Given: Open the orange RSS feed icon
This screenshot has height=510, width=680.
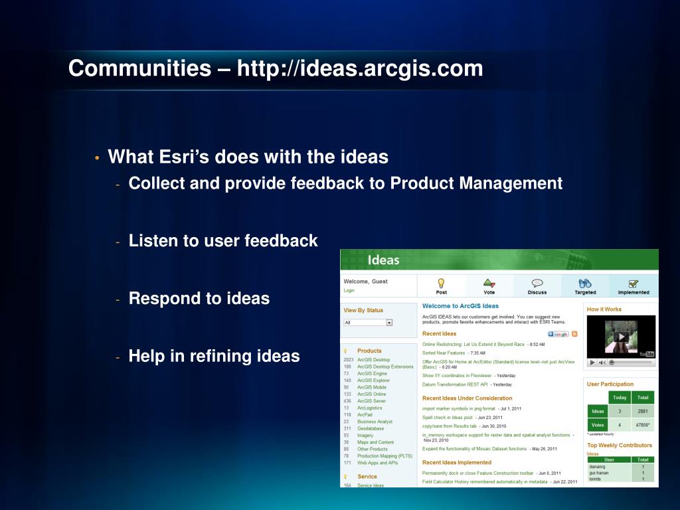Looking at the screenshot, I should tap(574, 334).
